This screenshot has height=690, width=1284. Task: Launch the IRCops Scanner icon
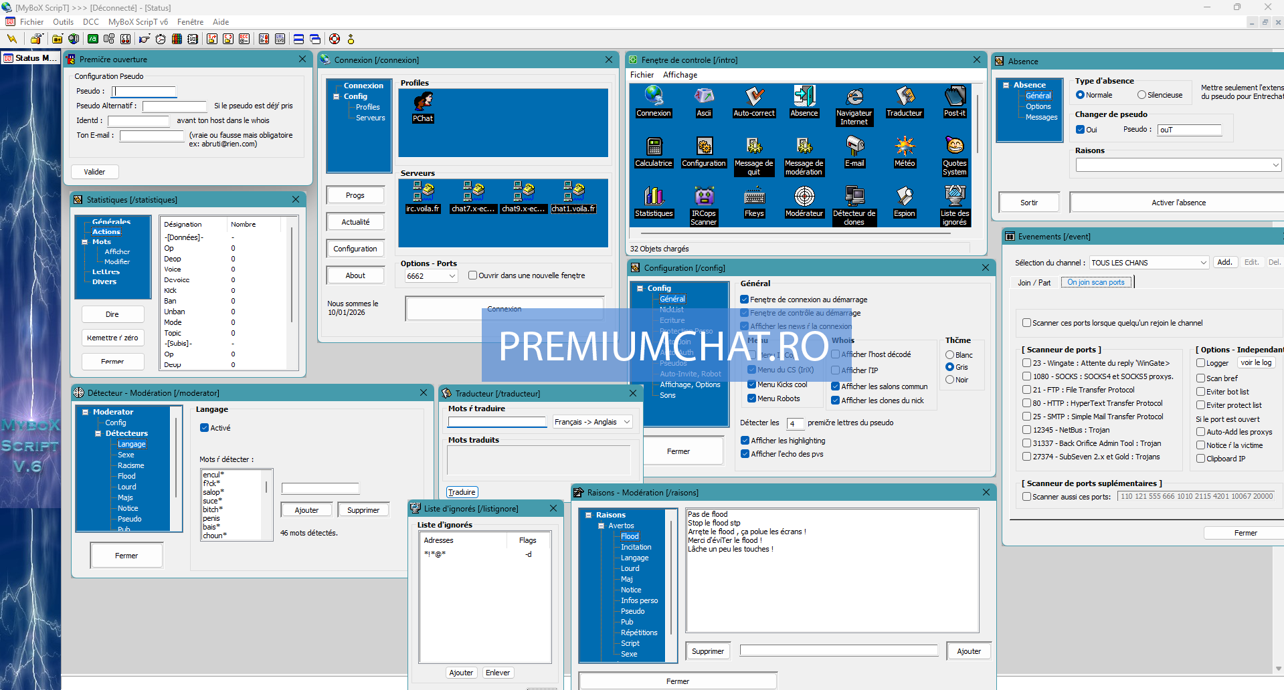[x=704, y=207]
